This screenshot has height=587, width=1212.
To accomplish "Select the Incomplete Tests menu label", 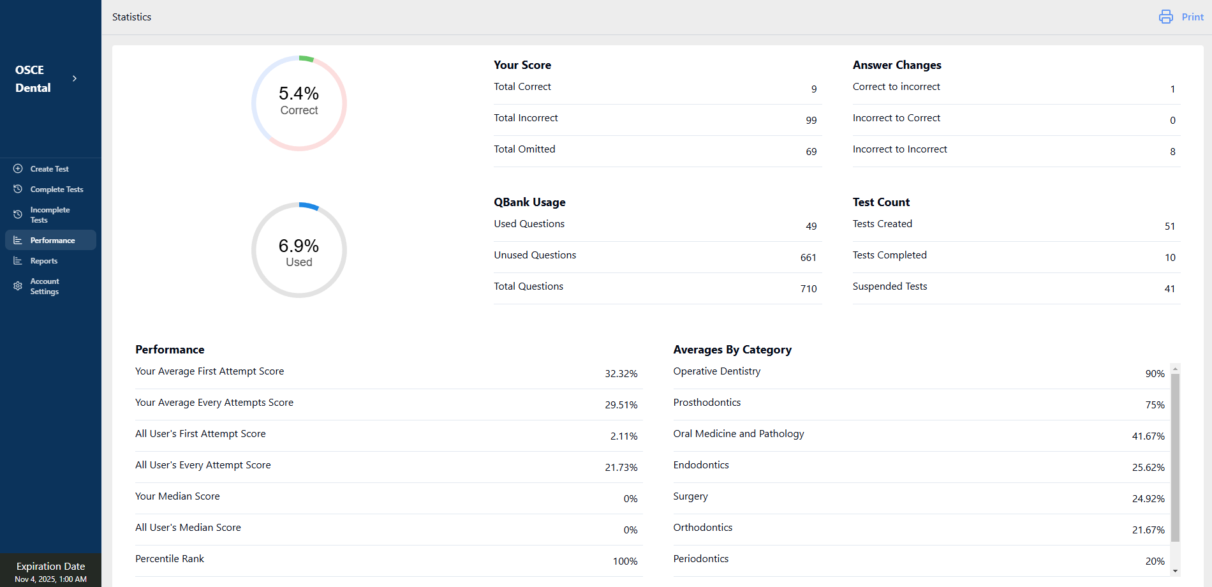I will coord(50,215).
